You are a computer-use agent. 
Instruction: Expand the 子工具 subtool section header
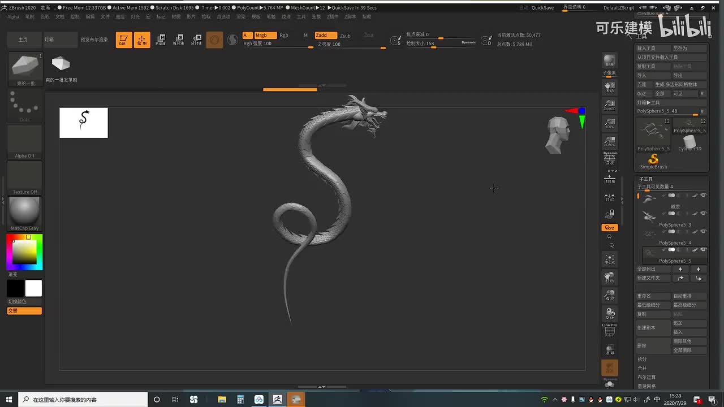pos(646,179)
